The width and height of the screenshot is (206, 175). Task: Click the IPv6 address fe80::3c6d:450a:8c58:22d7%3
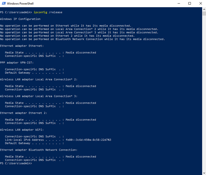click(88, 140)
